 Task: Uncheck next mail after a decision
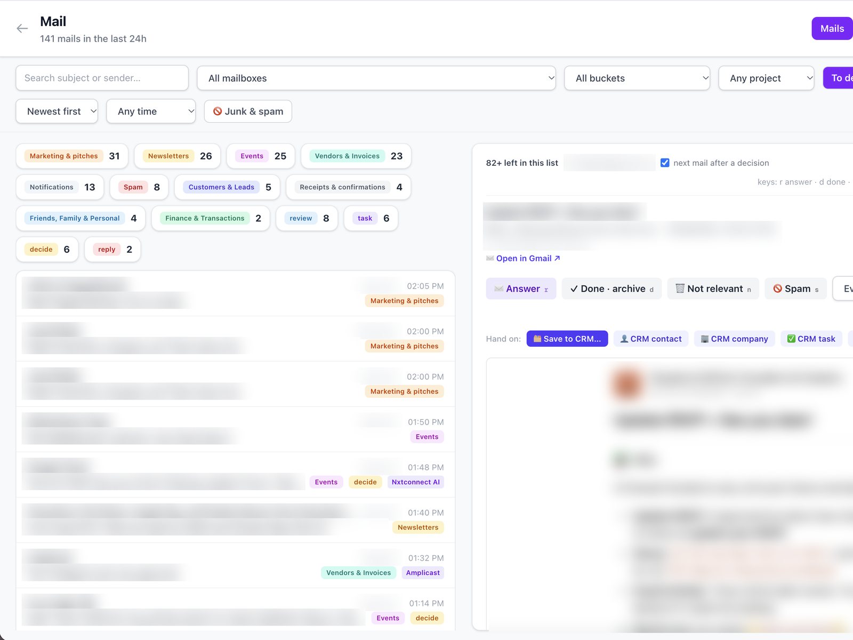point(665,163)
